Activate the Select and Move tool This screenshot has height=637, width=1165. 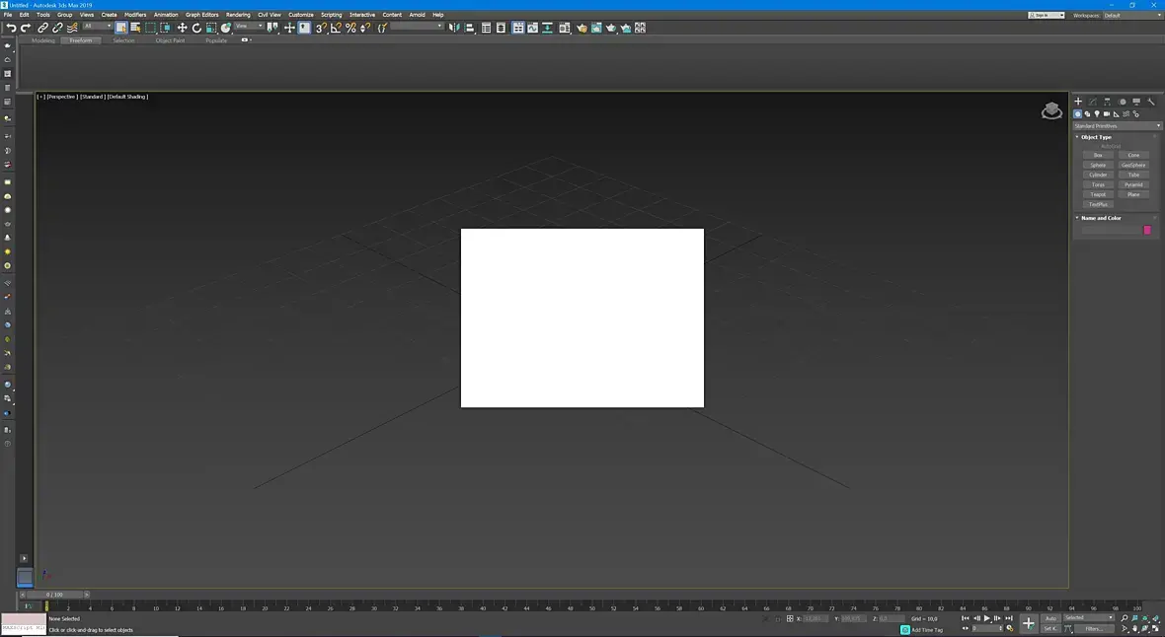click(182, 28)
